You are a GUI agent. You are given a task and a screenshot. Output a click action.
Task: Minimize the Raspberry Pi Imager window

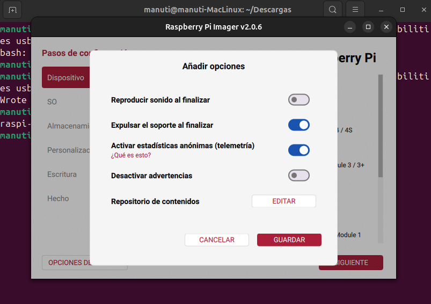(350, 27)
